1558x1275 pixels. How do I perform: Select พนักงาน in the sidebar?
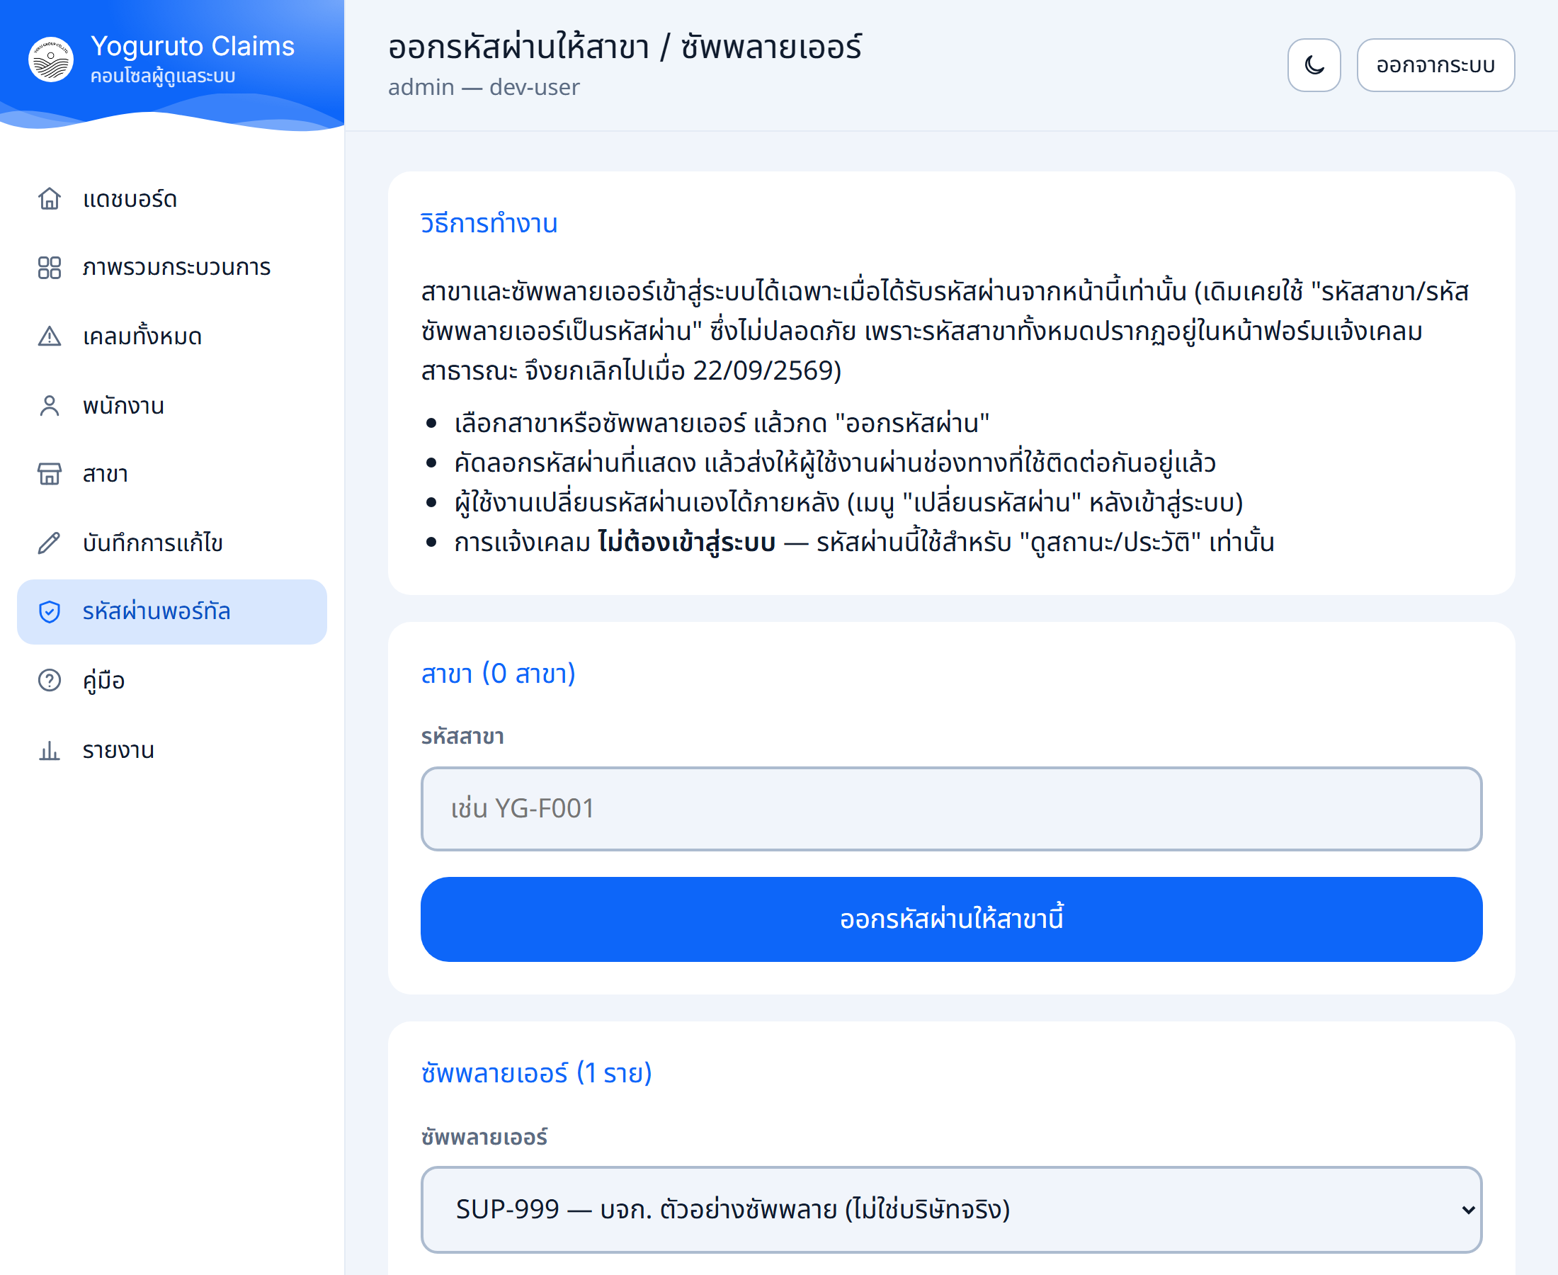click(172, 405)
